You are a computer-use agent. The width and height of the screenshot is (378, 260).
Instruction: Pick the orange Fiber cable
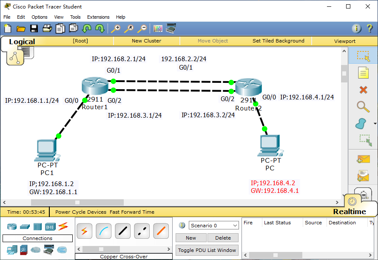(x=161, y=231)
